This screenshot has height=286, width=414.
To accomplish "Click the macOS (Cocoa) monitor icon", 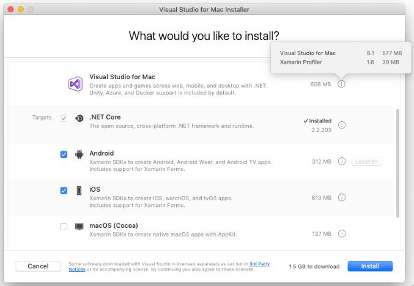I will [x=79, y=226].
